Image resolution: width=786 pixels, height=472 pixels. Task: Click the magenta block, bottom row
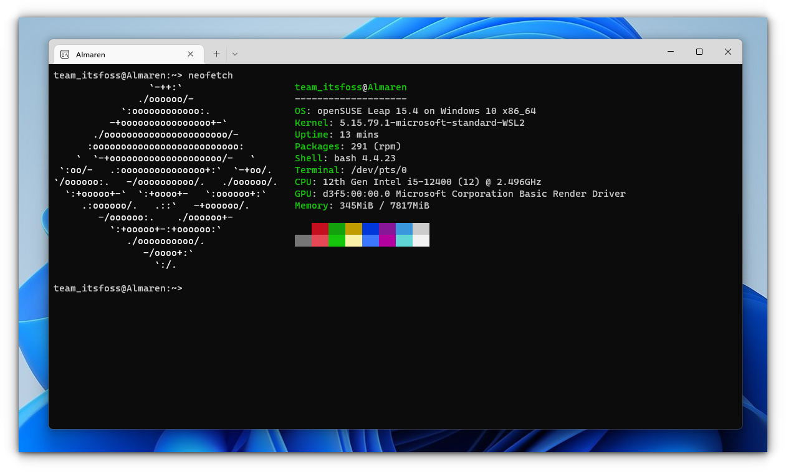387,240
